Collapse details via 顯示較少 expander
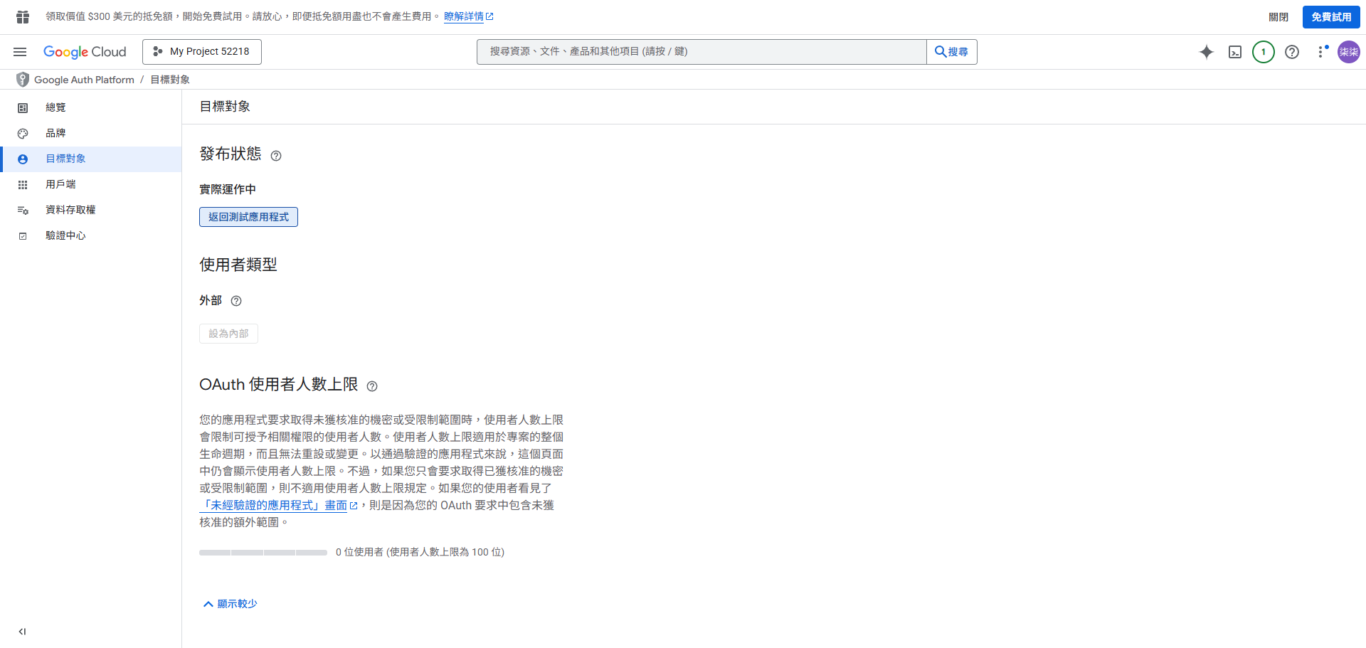The image size is (1366, 648). coord(229,603)
